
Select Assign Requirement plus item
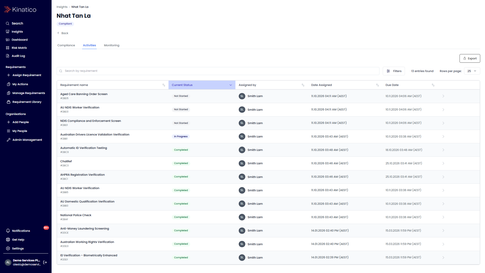(x=24, y=75)
